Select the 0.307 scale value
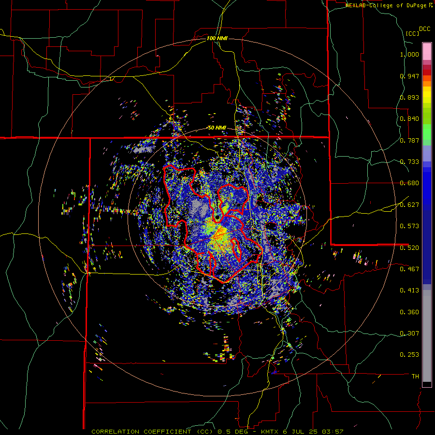Screen dimensions: 435x435 click(x=409, y=333)
